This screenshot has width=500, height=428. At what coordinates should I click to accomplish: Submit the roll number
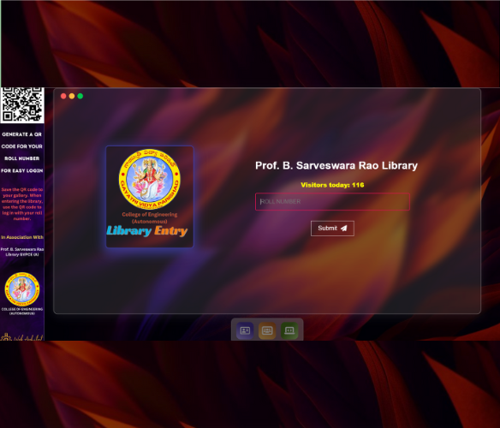pyautogui.click(x=332, y=229)
